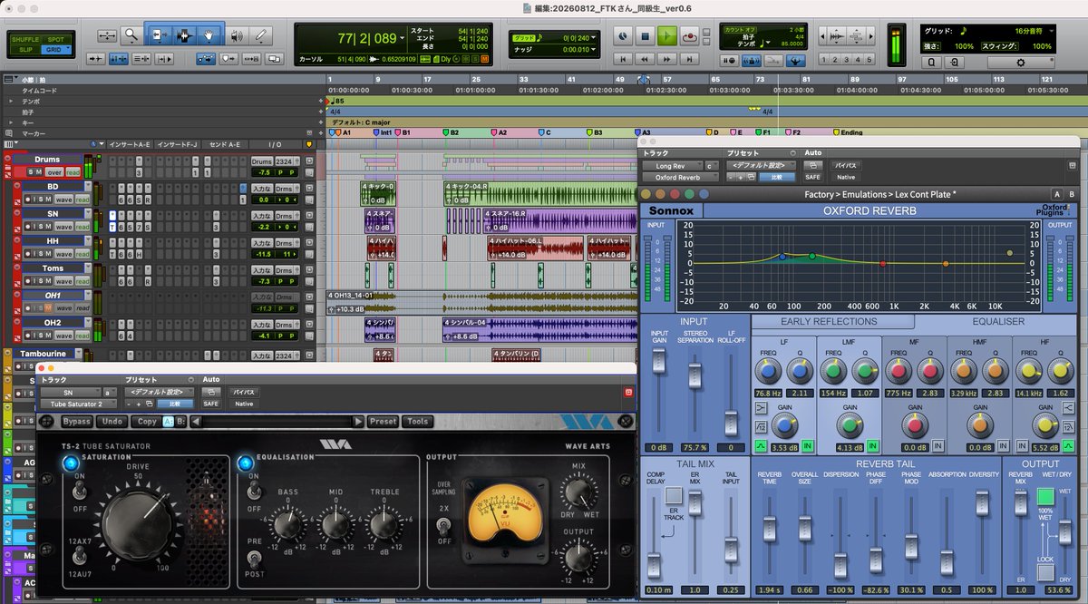1088x604 pixels.
Task: Click the green Play transport button
Action: [x=667, y=36]
